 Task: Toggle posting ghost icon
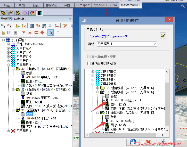click(15, 32)
